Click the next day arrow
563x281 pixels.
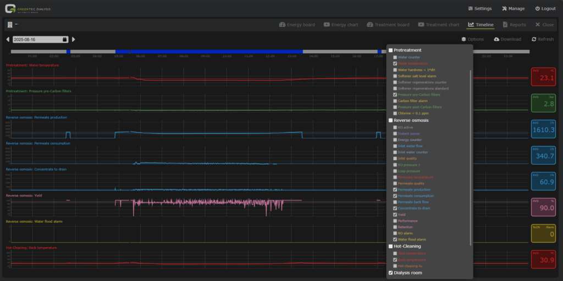tap(74, 40)
